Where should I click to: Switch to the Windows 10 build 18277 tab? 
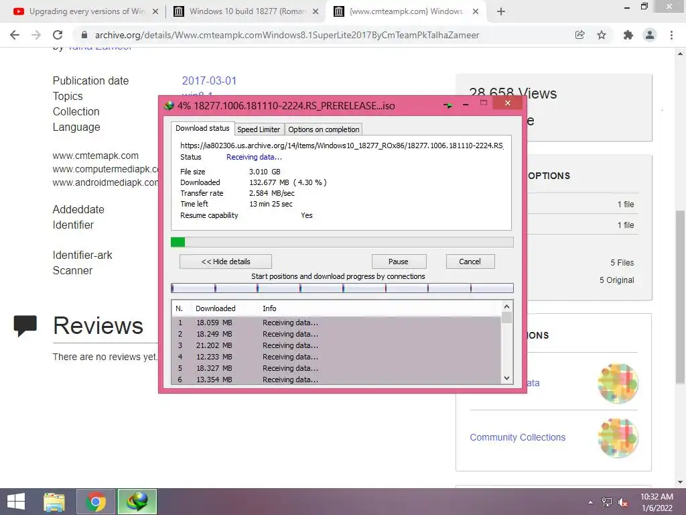point(245,11)
